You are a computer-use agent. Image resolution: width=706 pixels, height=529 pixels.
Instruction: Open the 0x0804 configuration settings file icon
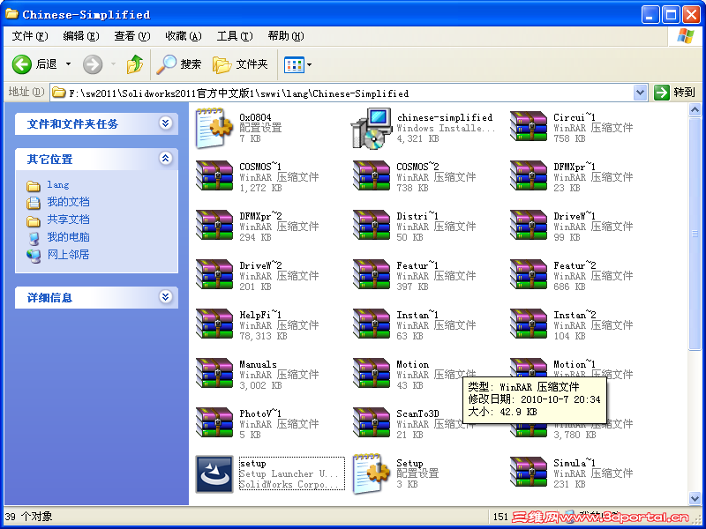coord(214,128)
